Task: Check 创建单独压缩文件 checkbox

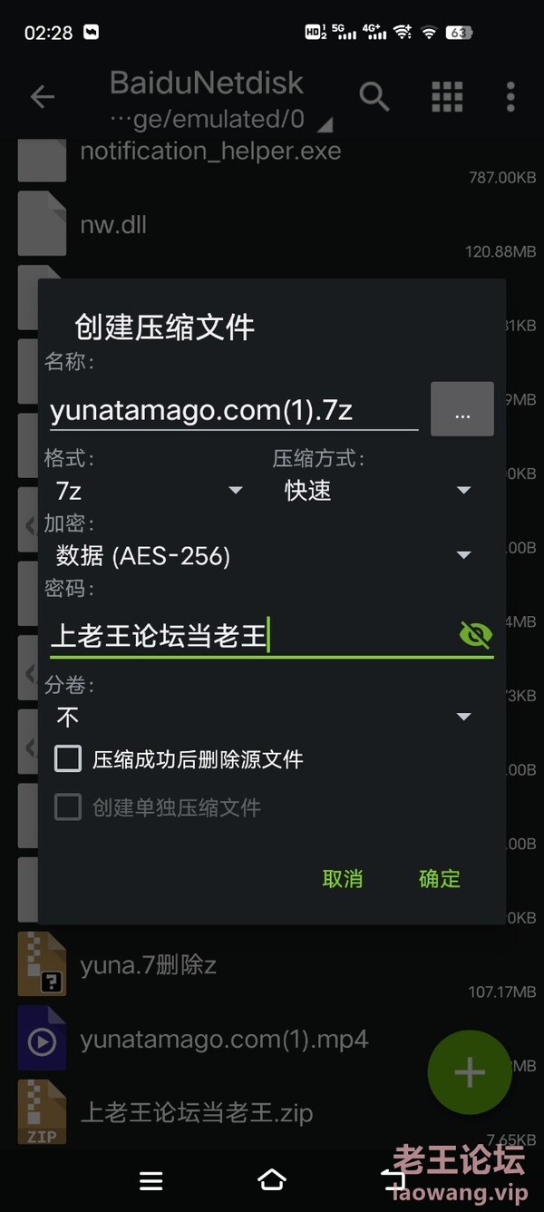Action: pyautogui.click(x=68, y=806)
